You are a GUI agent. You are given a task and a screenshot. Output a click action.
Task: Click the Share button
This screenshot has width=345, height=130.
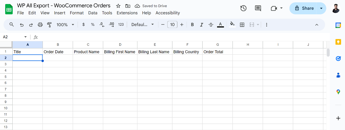coord(304,8)
